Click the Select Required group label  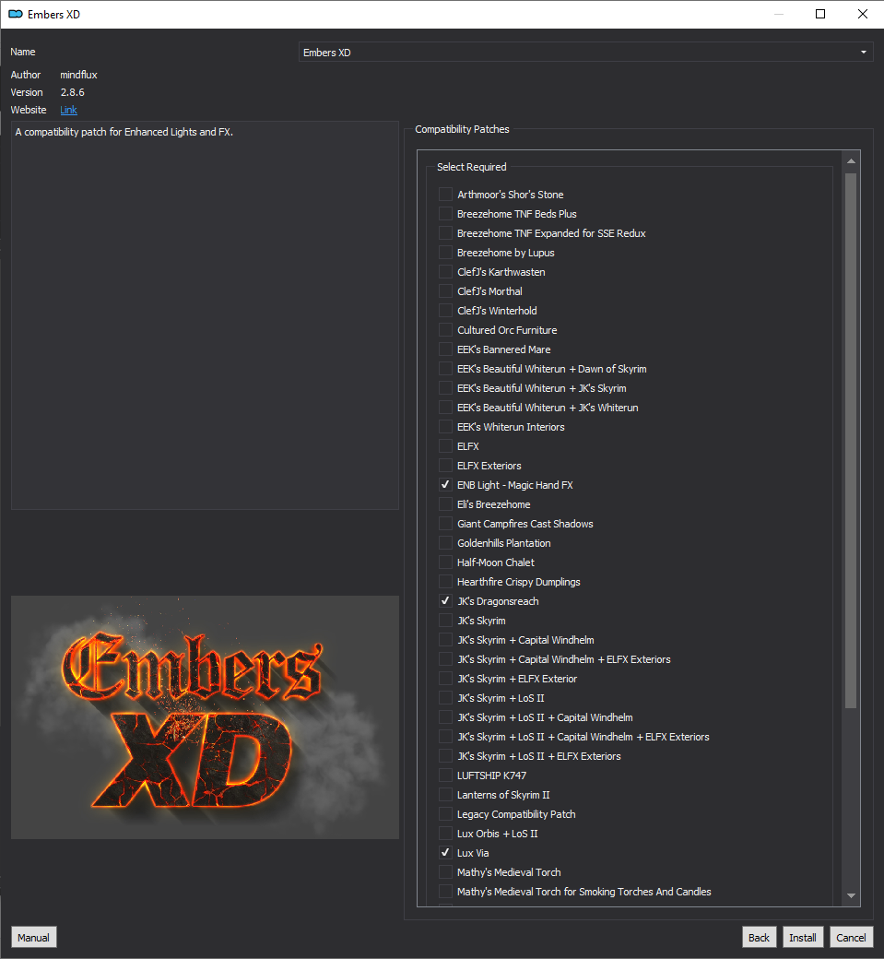471,167
